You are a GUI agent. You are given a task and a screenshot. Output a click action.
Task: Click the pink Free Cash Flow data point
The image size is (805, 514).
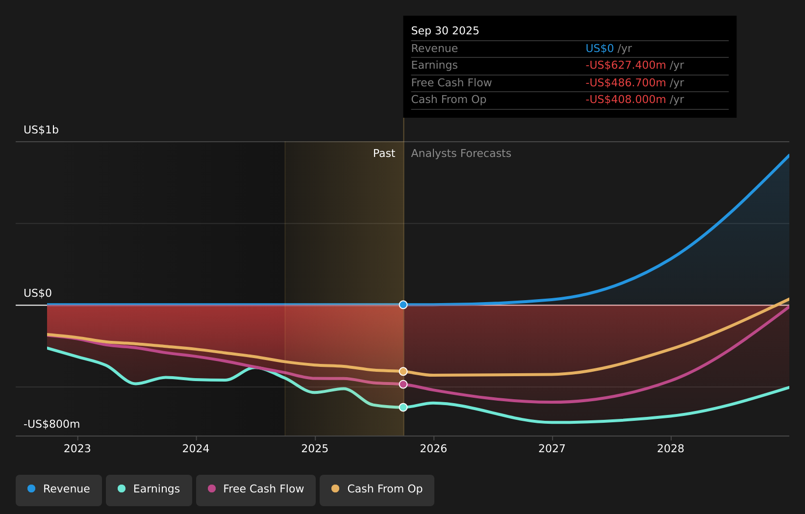tap(403, 384)
